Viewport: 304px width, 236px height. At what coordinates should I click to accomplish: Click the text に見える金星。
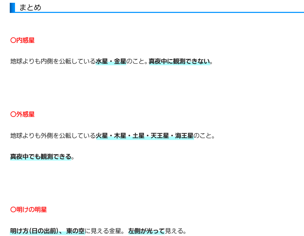[x=105, y=231]
